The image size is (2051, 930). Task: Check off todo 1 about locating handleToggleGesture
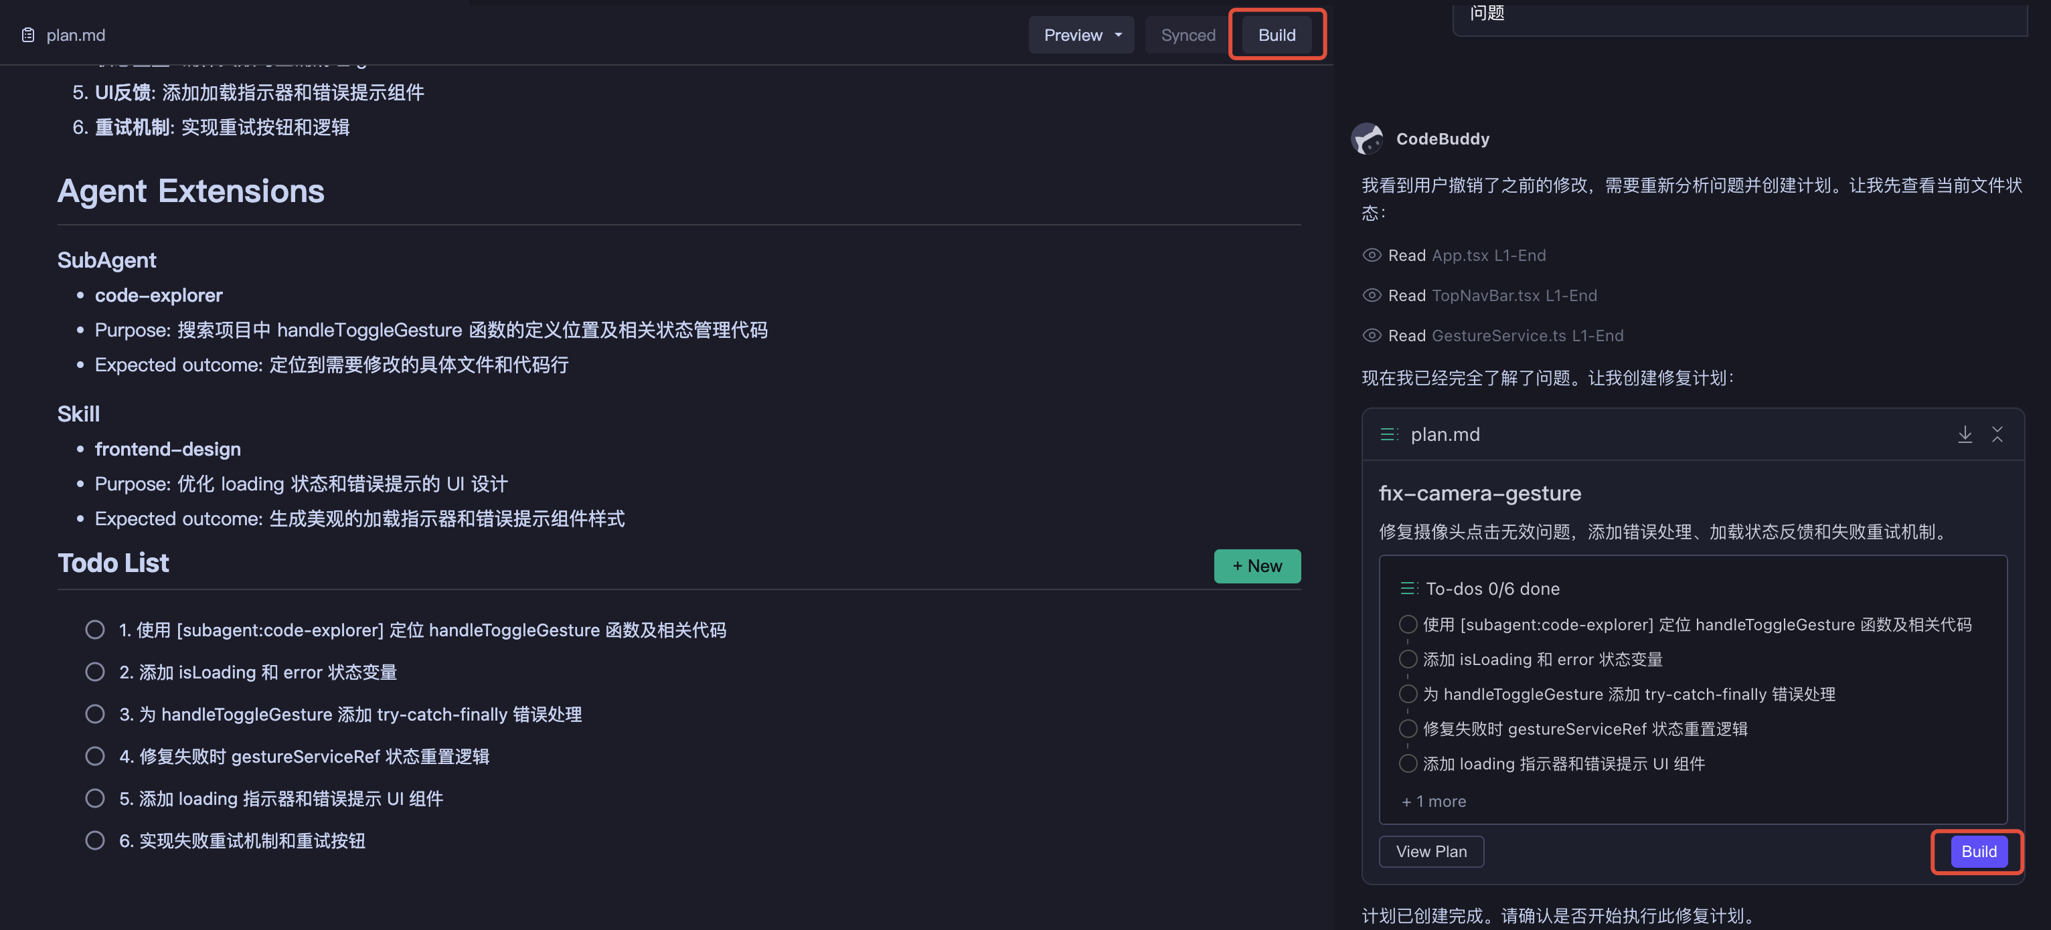pos(95,630)
